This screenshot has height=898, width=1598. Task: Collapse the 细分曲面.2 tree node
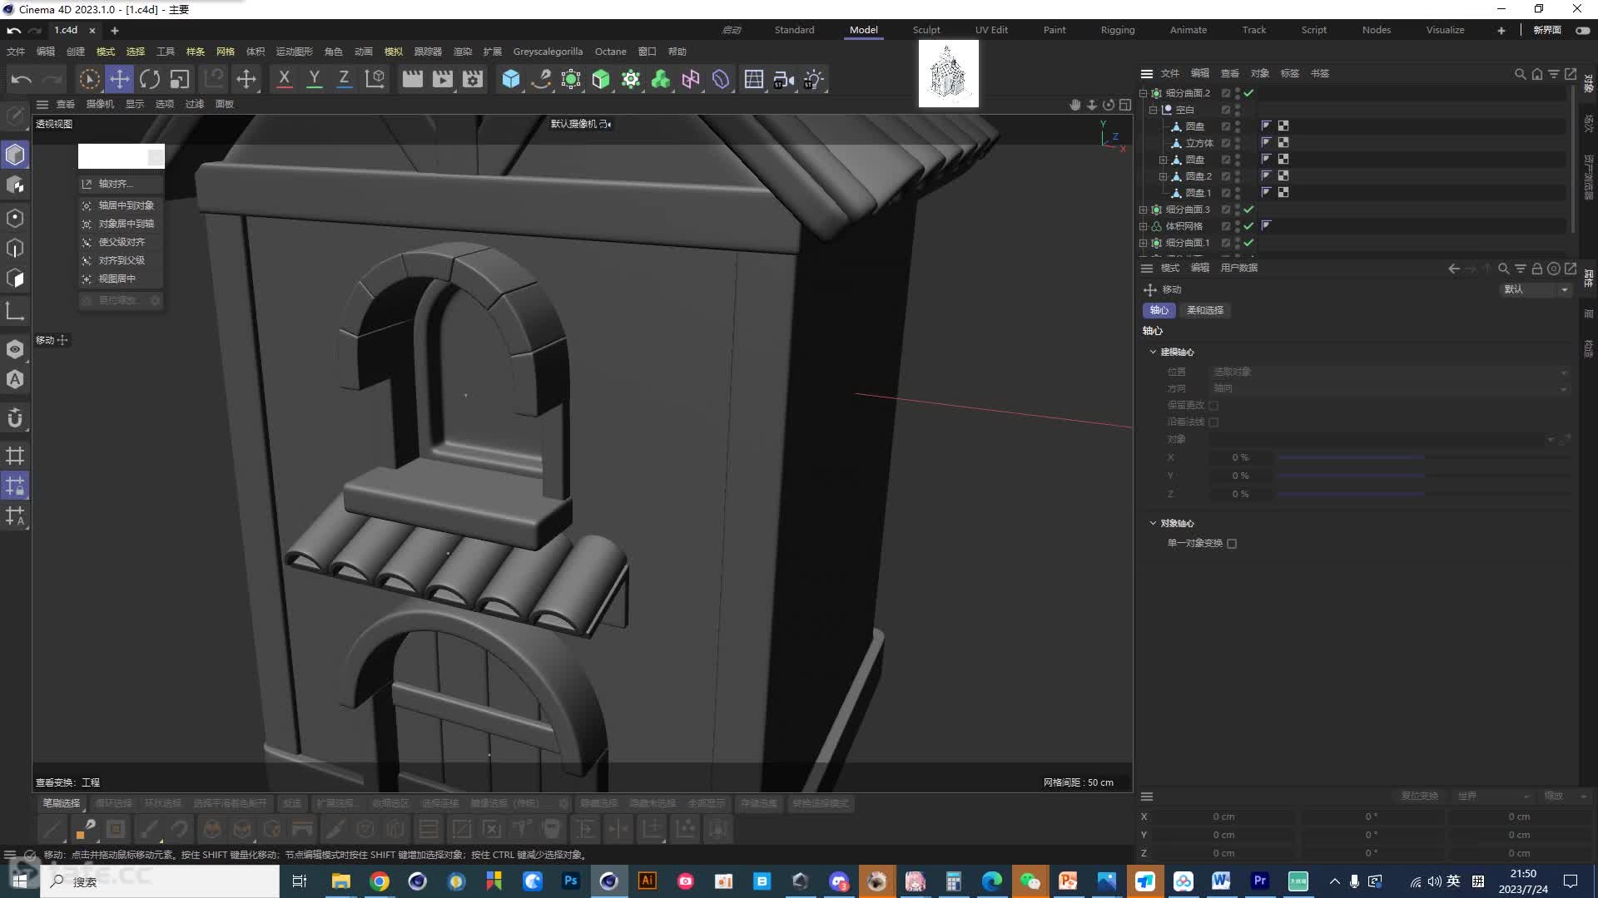pos(1144,93)
